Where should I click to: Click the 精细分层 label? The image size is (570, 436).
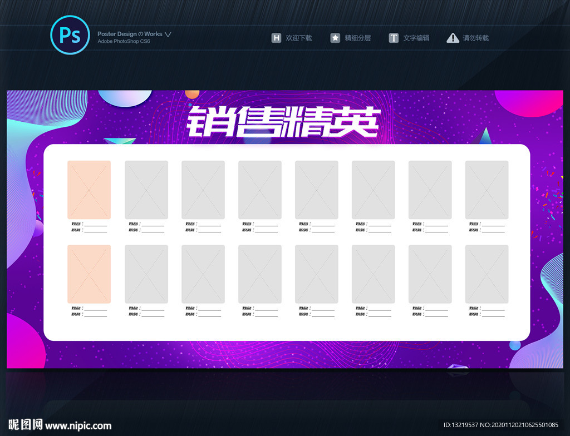click(x=358, y=38)
